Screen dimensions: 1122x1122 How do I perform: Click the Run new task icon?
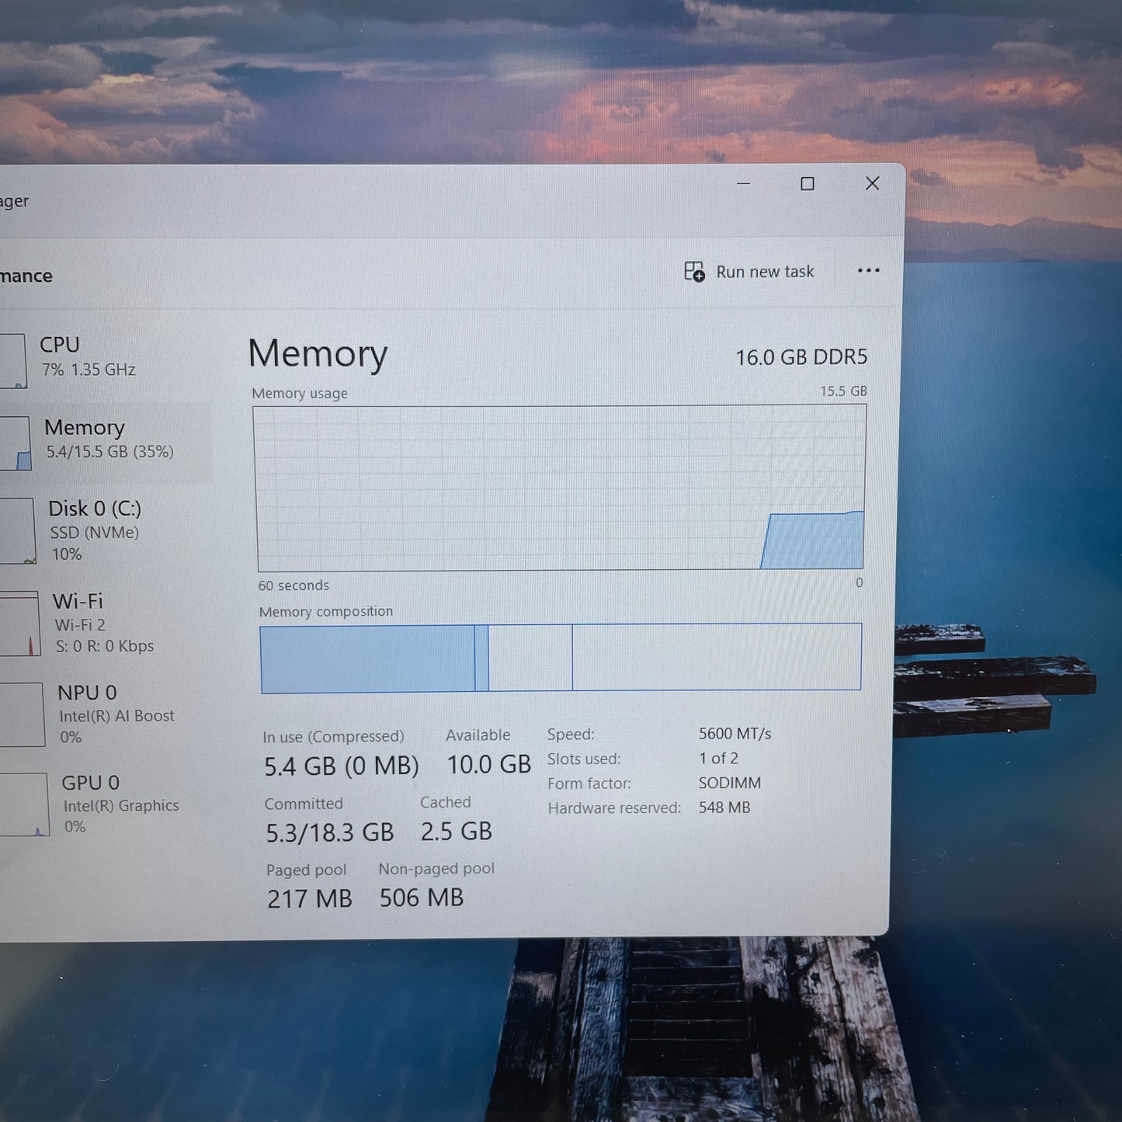[694, 271]
